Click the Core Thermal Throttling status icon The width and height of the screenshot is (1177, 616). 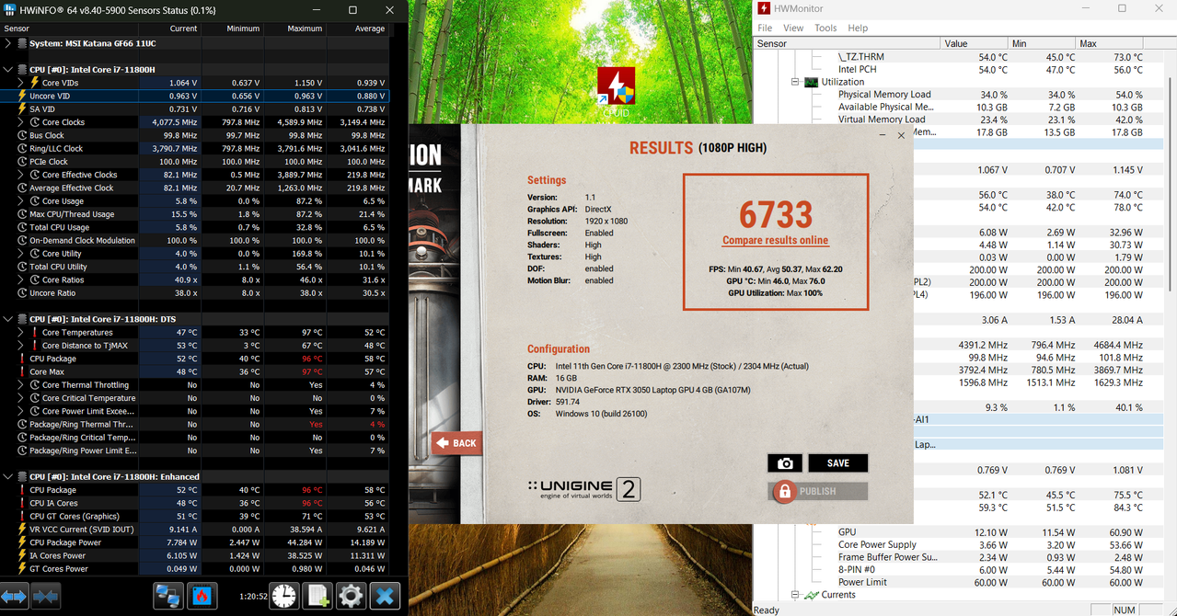[x=35, y=385]
